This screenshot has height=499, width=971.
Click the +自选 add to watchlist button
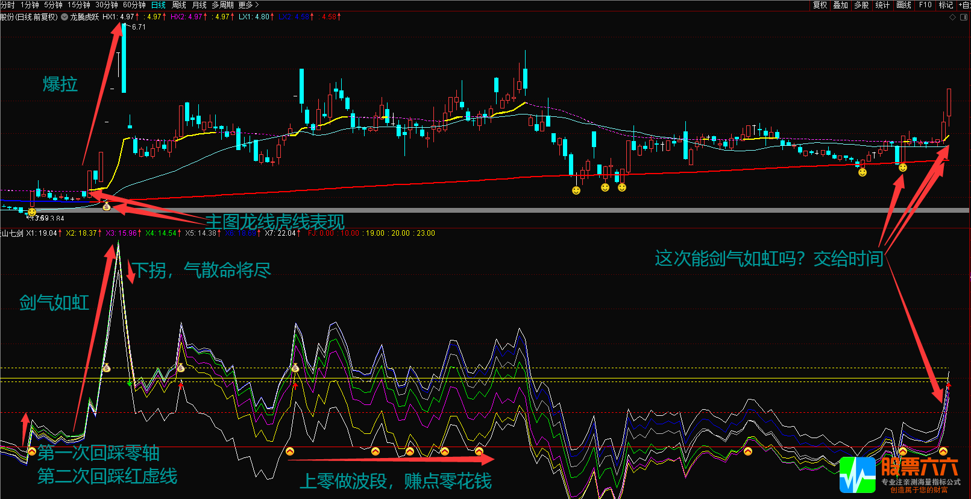click(964, 5)
